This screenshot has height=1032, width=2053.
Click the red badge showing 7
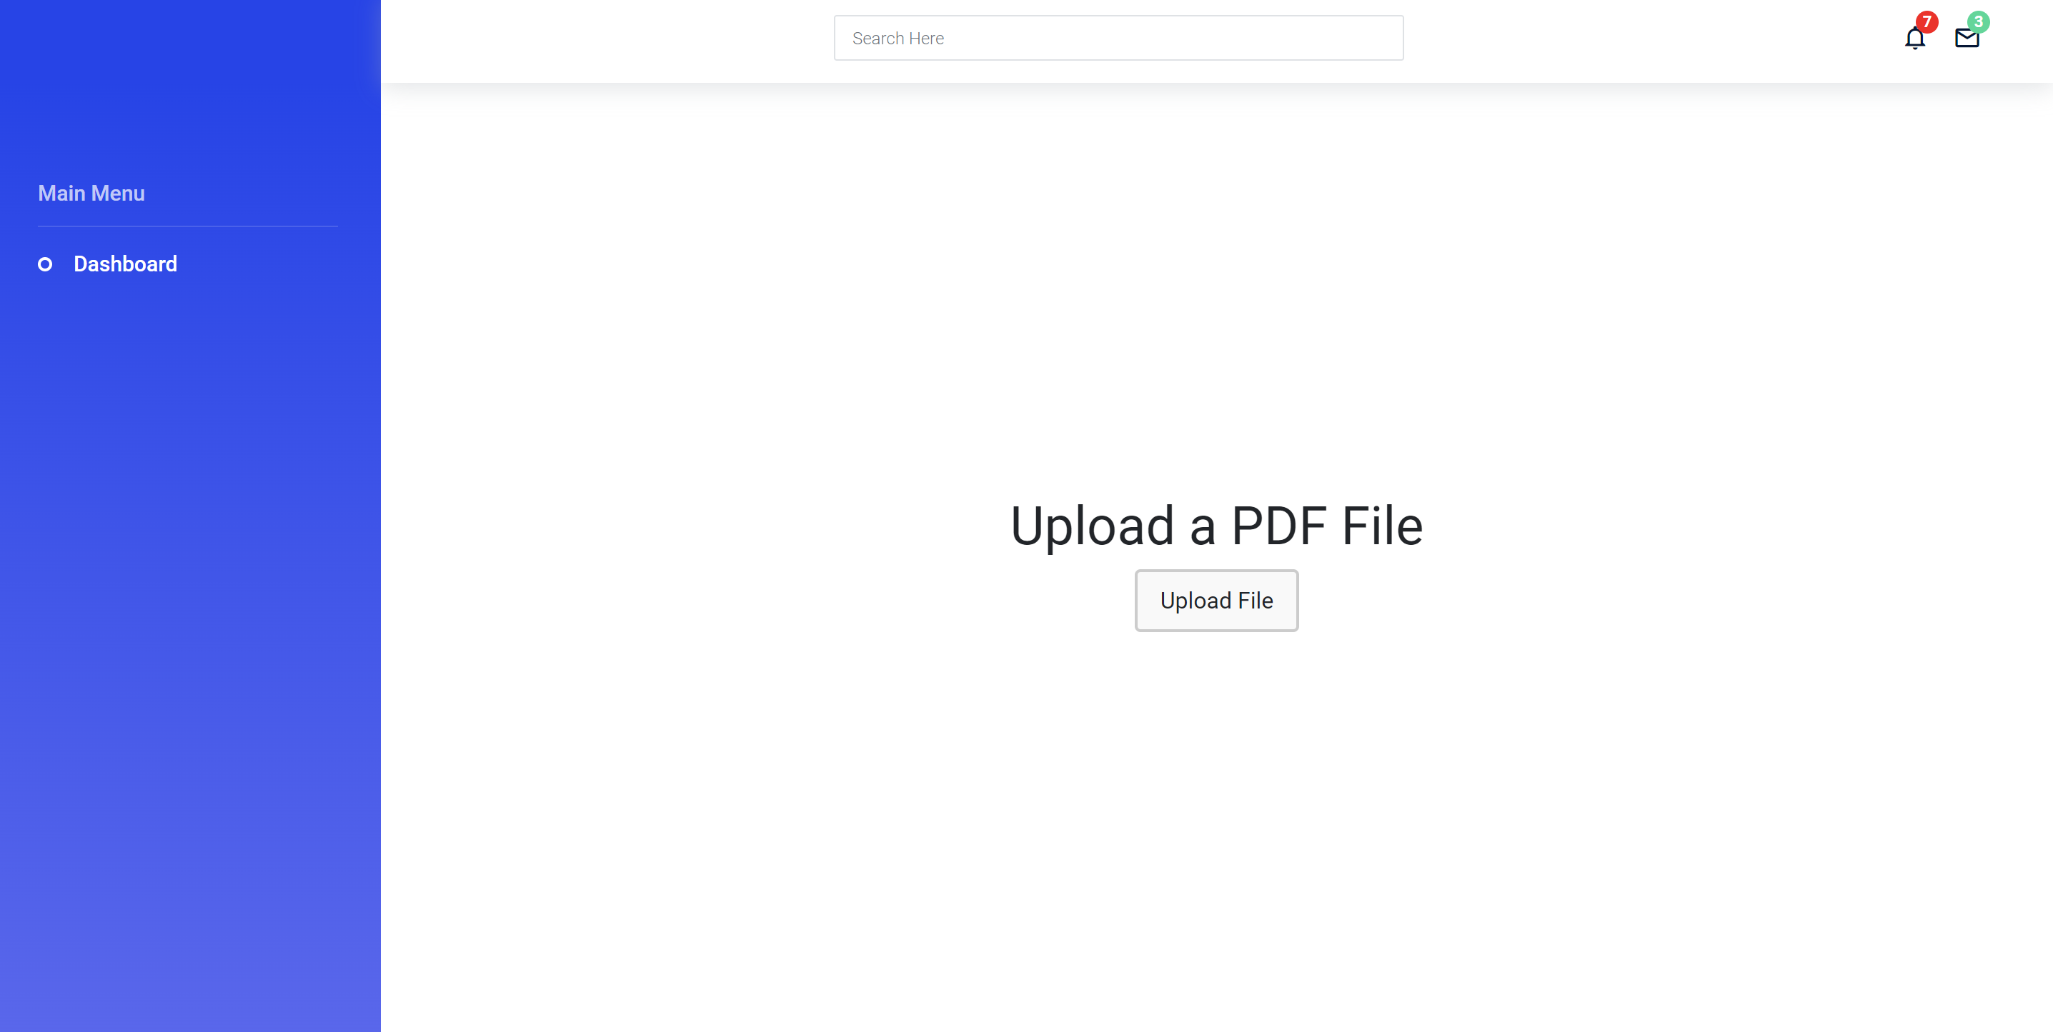pos(1927,21)
